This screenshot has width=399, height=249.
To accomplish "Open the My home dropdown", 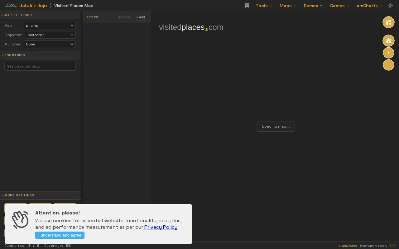I will click(x=49, y=44).
